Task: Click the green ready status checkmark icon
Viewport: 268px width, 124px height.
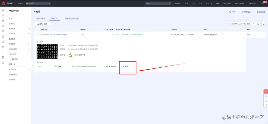Action: click(56, 66)
